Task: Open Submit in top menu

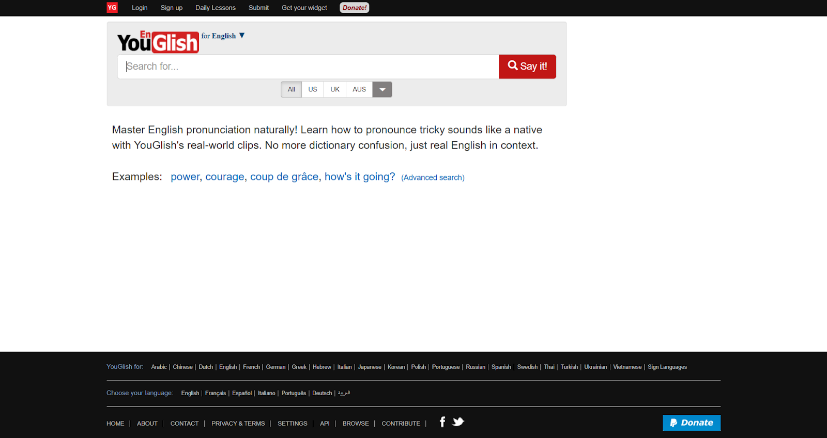Action: (258, 8)
